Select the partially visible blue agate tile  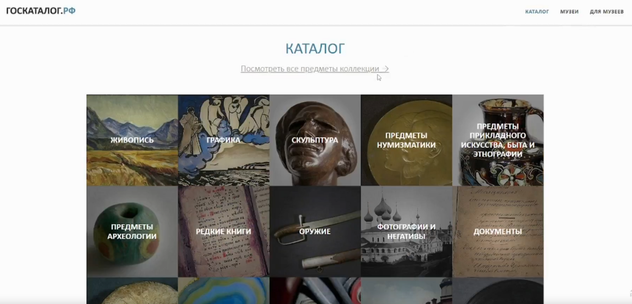pos(224,291)
